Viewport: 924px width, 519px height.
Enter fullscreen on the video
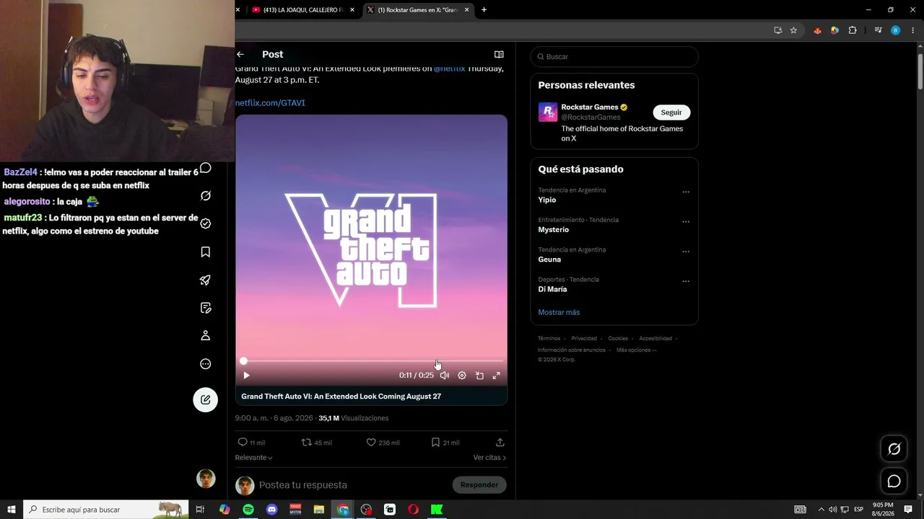(497, 376)
